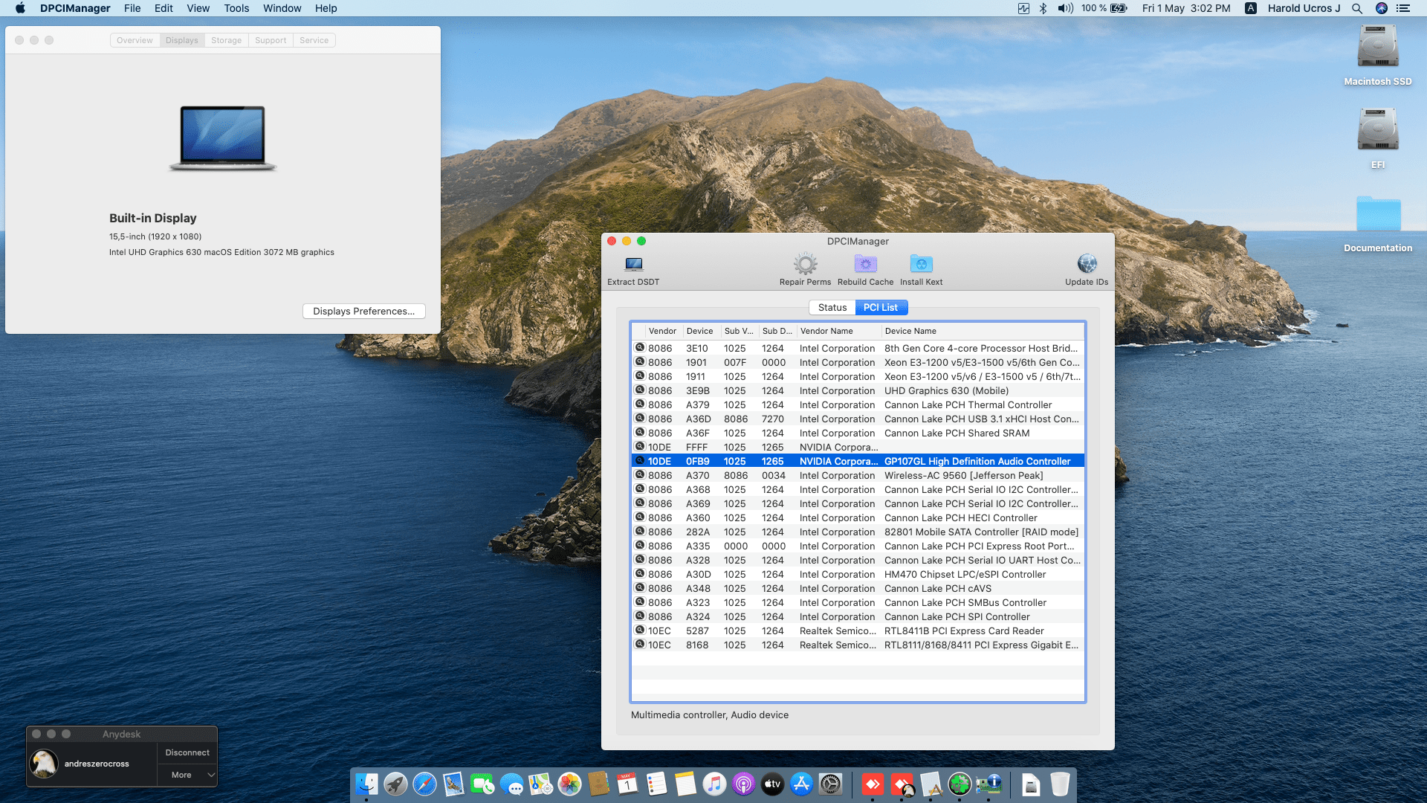
Task: Select the 82801 Mobile SATA Controller row
Action: click(858, 532)
